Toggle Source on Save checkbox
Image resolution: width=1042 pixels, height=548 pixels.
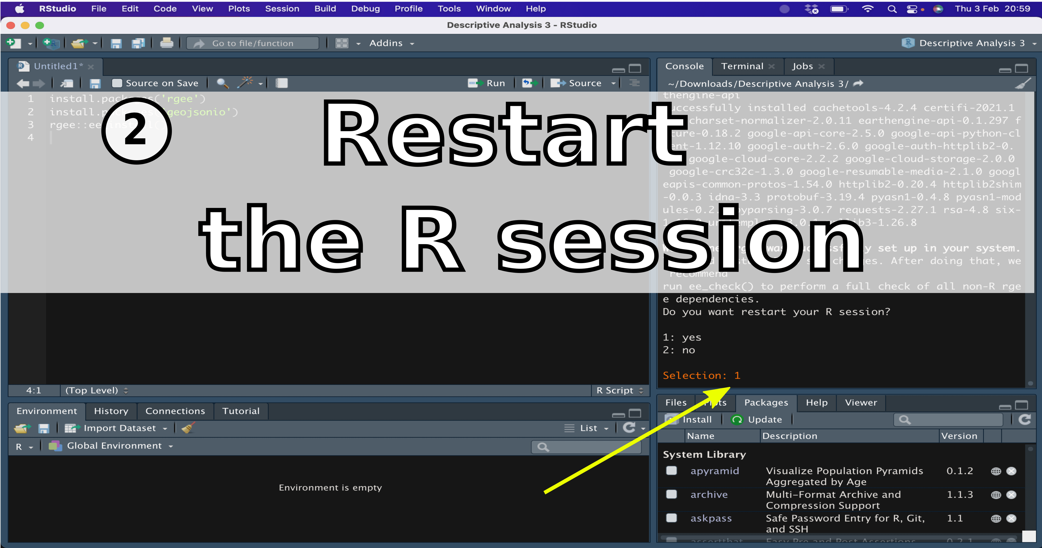116,83
